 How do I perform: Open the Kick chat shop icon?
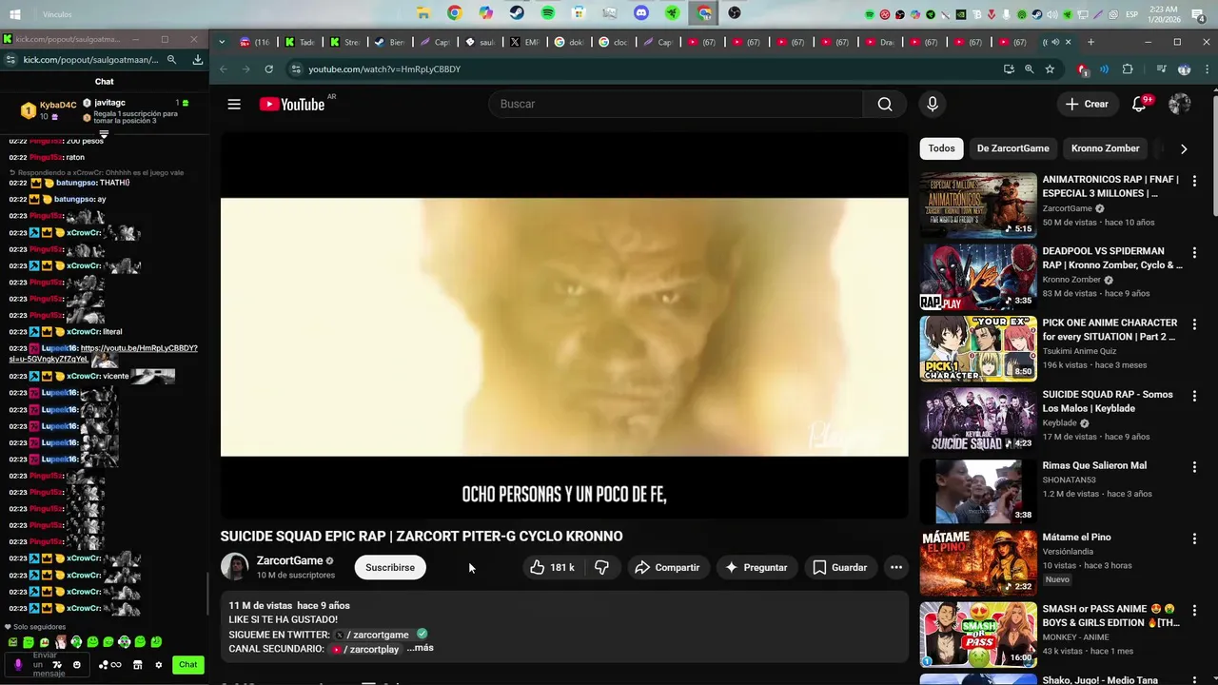tap(137, 665)
